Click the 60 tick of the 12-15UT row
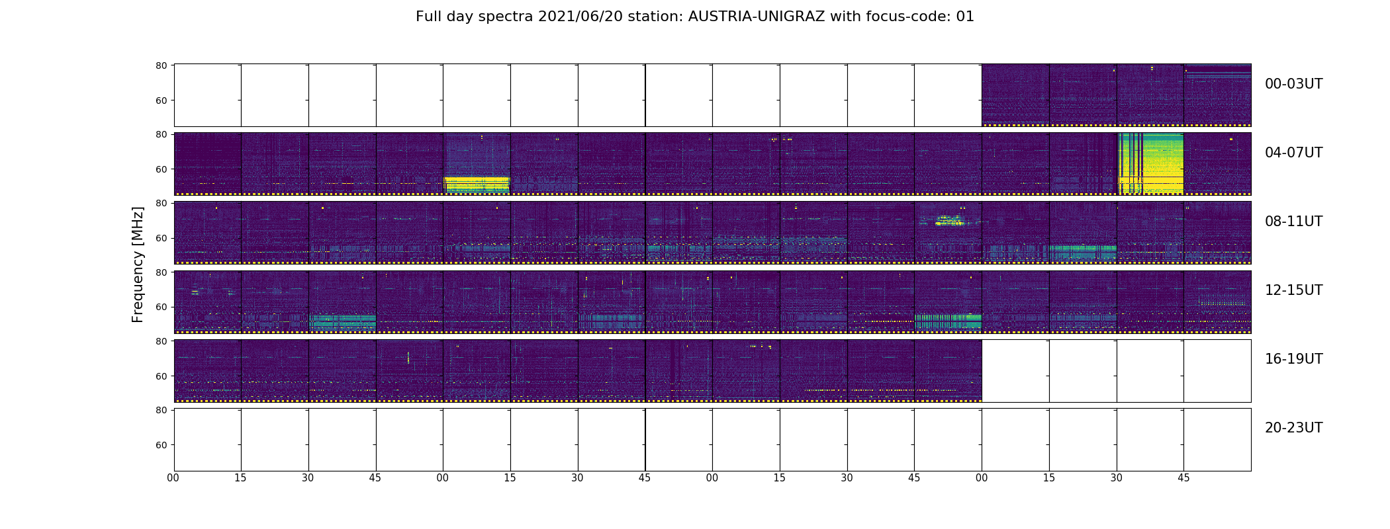Image resolution: width=1390 pixels, height=529 pixels. 161,307
